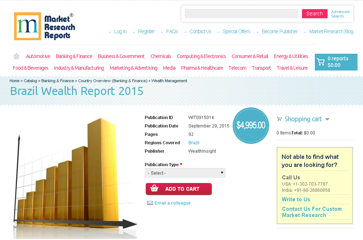Viewport: 363px width, 240px height.
Task: Click the Brazil region link
Action: point(194,143)
